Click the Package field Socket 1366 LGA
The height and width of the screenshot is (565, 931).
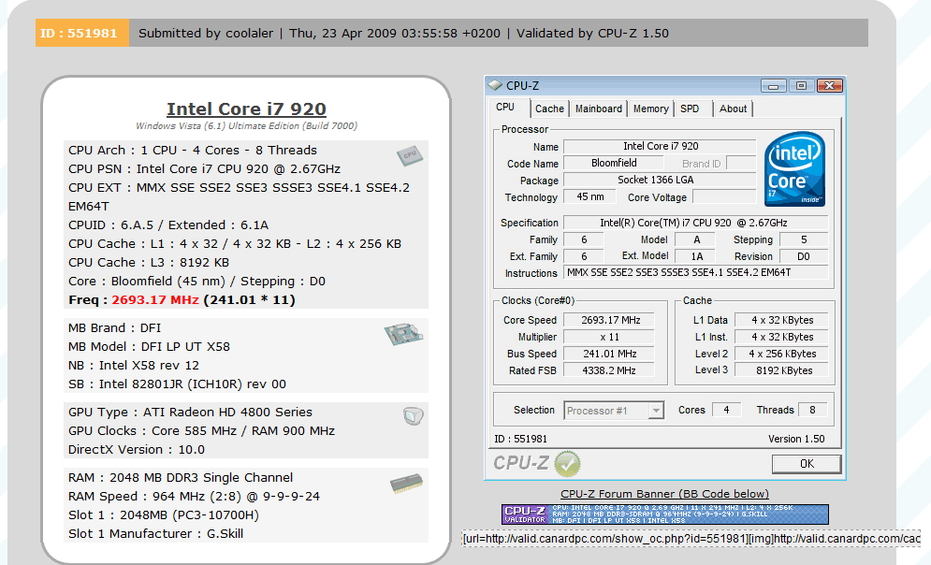coord(660,180)
